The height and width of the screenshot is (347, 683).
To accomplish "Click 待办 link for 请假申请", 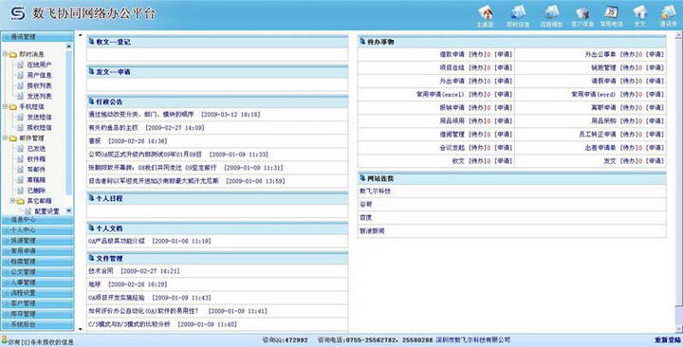I will [x=629, y=81].
